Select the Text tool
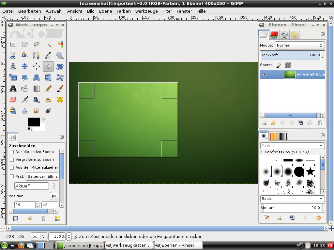 coord(13,89)
